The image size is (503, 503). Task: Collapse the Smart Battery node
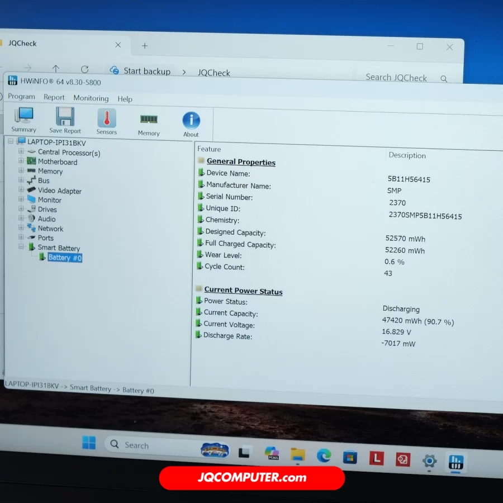click(21, 246)
